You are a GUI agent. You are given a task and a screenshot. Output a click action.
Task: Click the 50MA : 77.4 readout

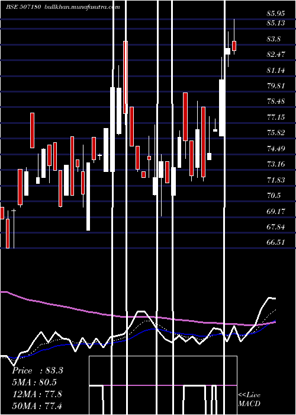coord(37,406)
